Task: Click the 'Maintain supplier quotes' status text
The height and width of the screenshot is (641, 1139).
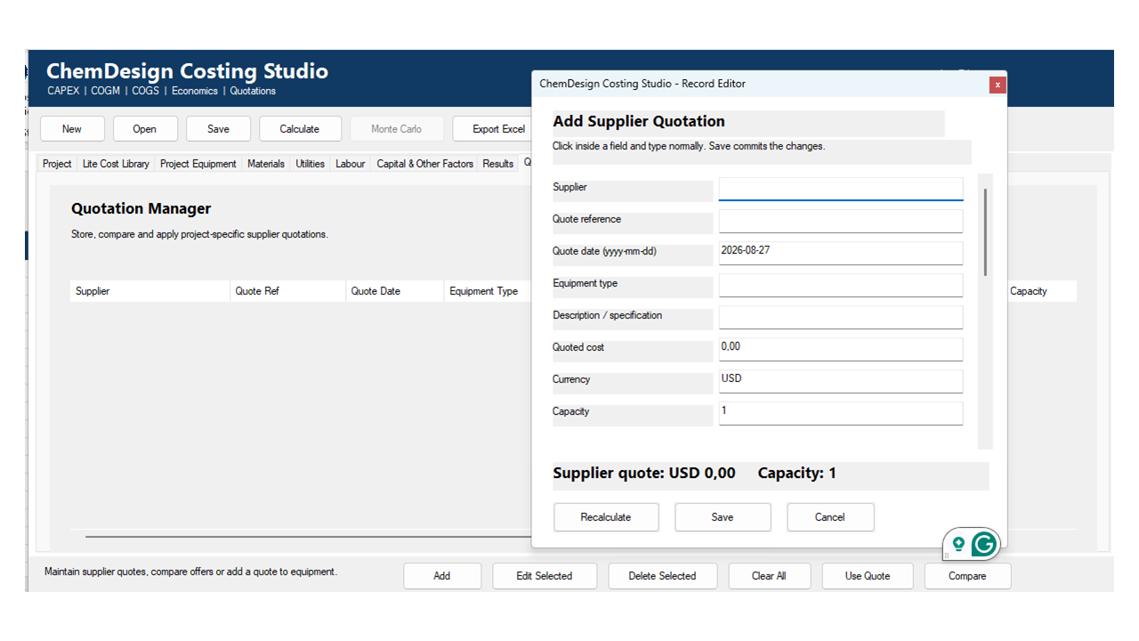Action: (x=191, y=572)
